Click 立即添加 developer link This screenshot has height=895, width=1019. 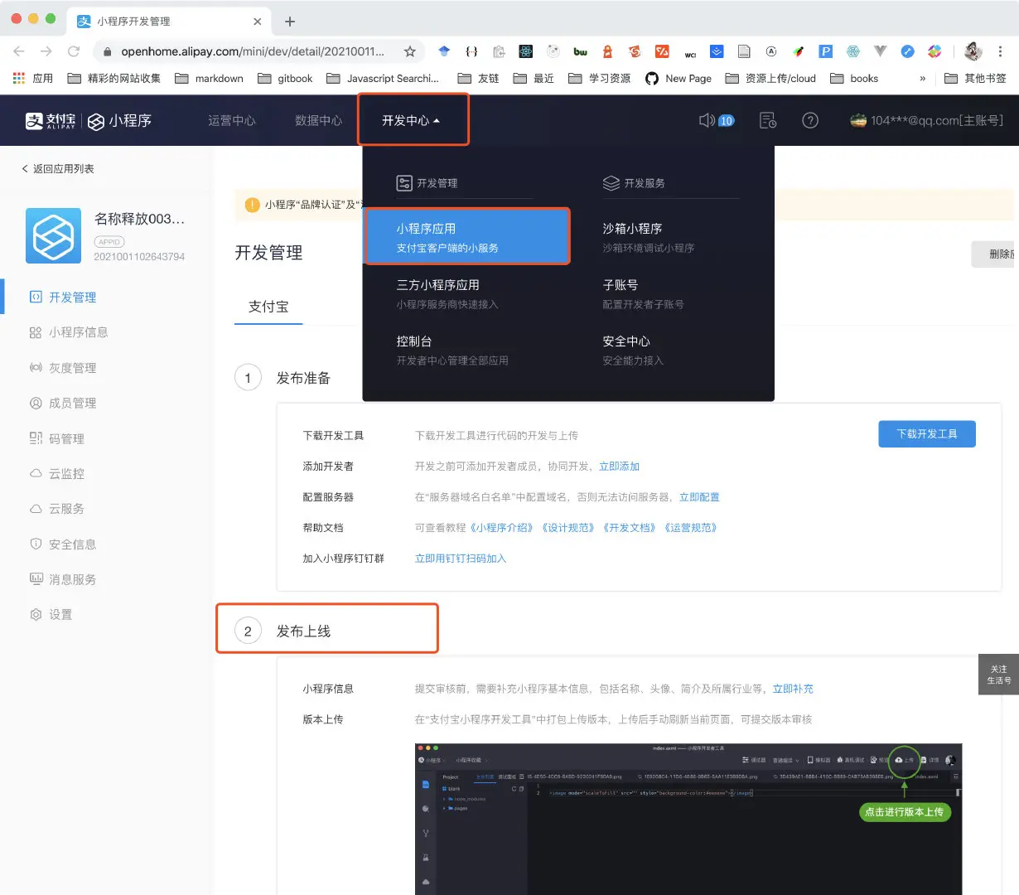pos(619,467)
